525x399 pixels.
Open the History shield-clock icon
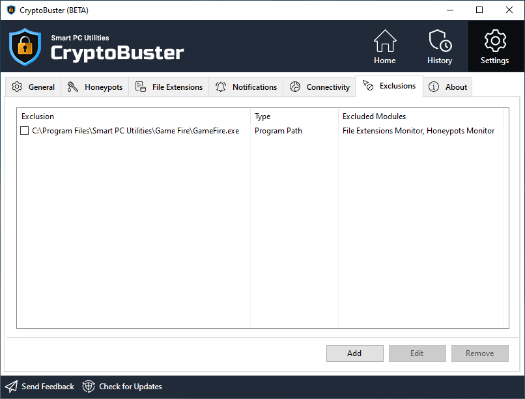[440, 41]
